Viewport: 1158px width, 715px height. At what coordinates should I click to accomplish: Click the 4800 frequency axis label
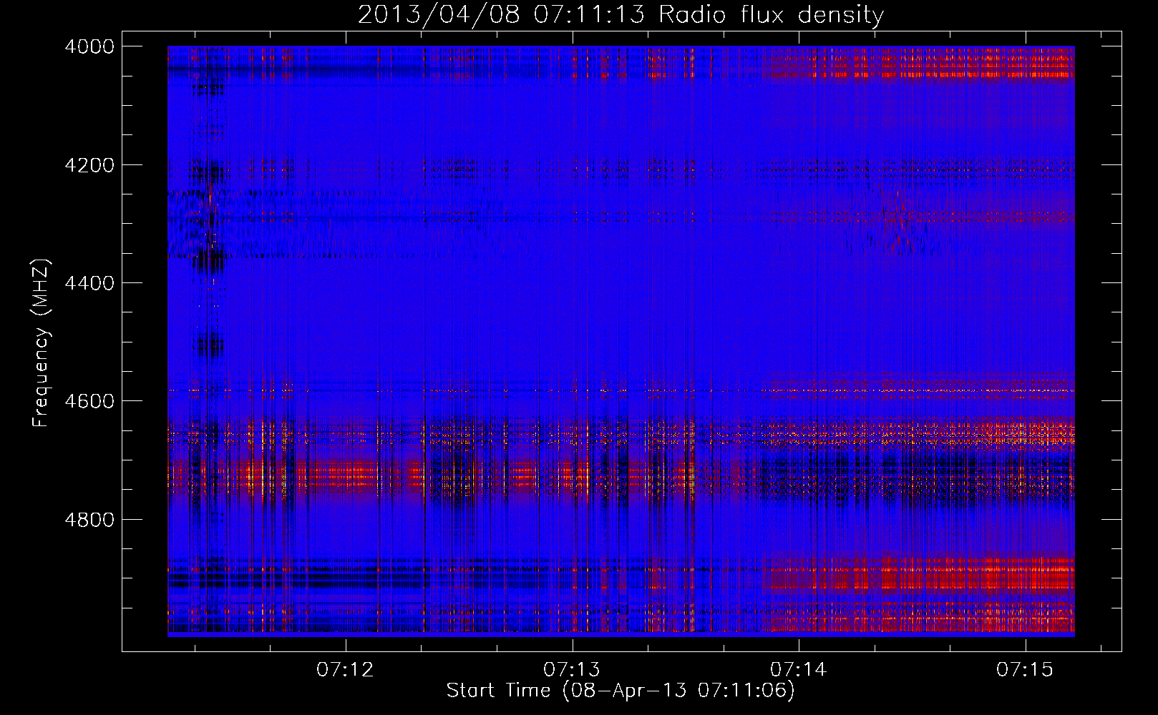coord(89,520)
